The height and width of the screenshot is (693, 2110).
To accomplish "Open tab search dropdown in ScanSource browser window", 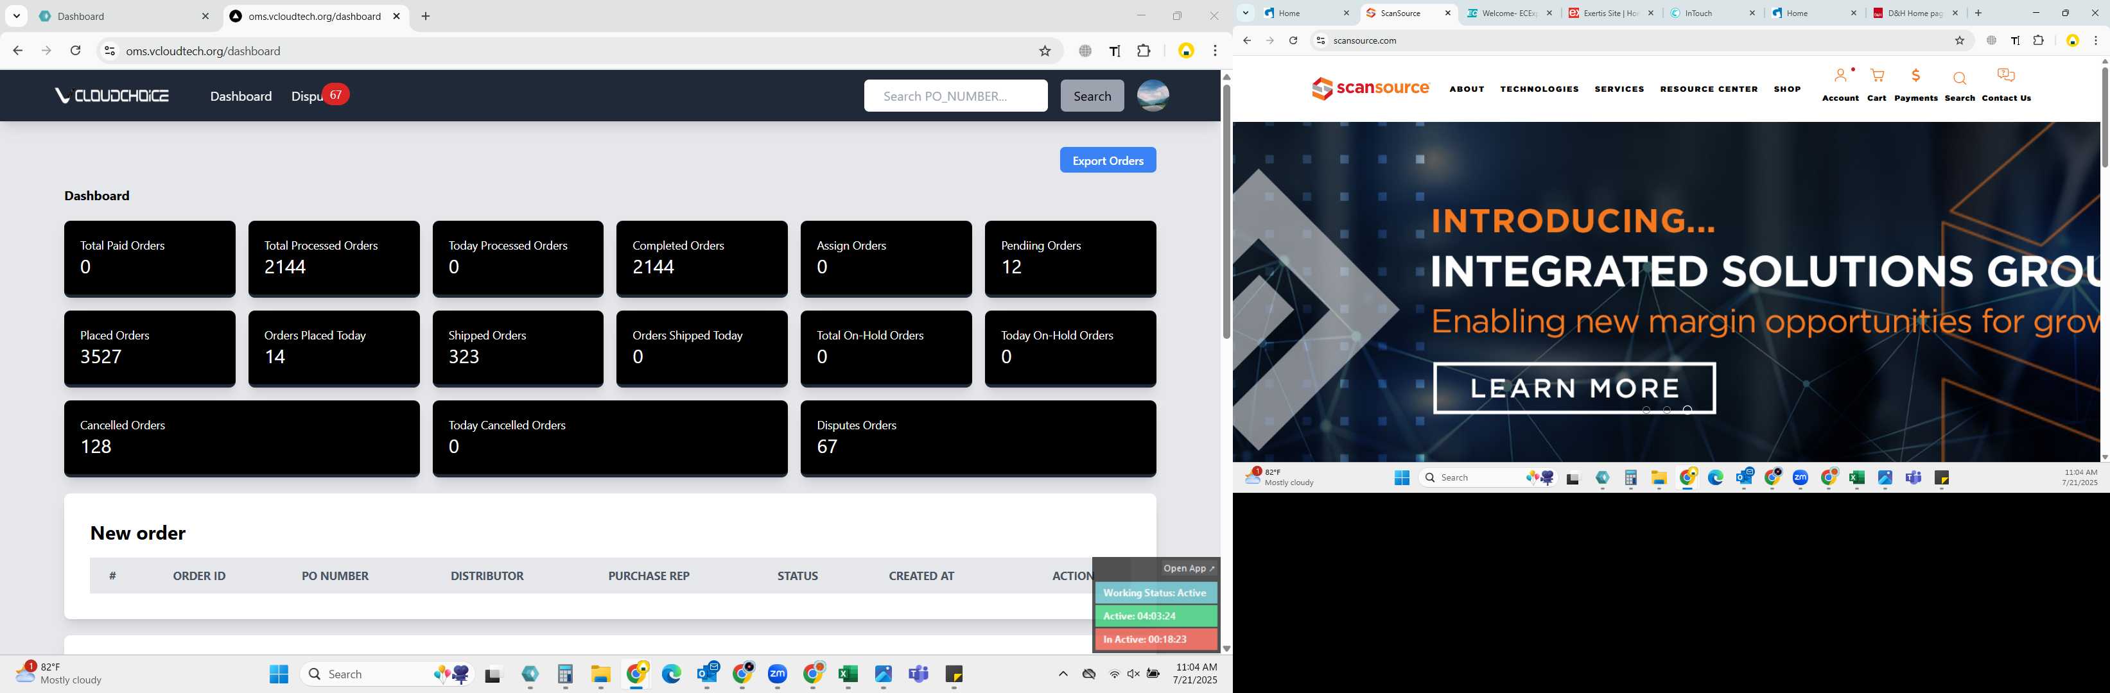I will pos(1245,13).
